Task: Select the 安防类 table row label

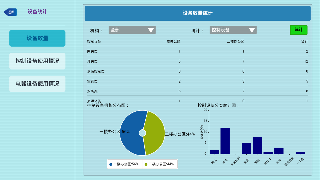Action: pos(92,91)
